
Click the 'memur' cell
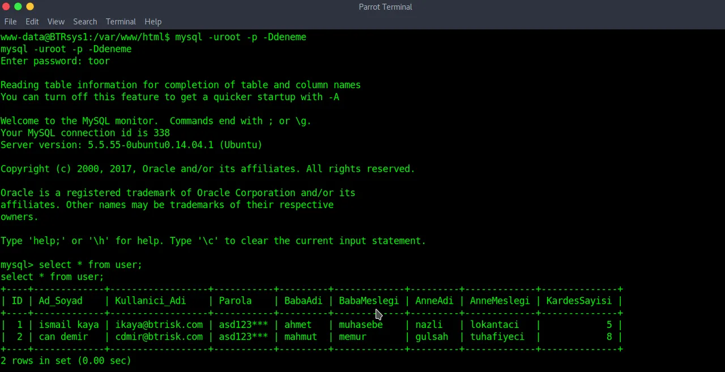tap(352, 336)
